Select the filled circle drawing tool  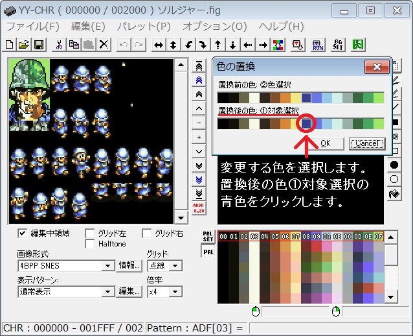coord(394,165)
